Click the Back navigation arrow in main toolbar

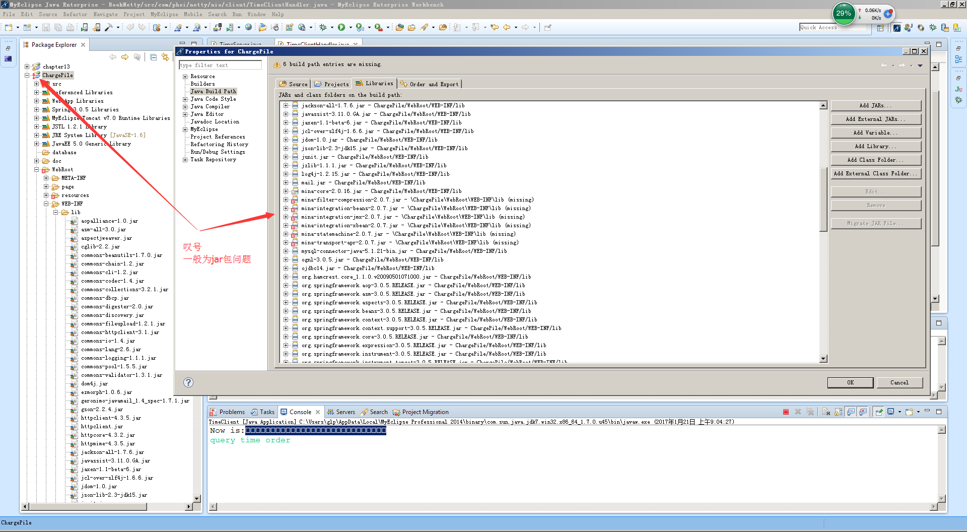click(507, 27)
